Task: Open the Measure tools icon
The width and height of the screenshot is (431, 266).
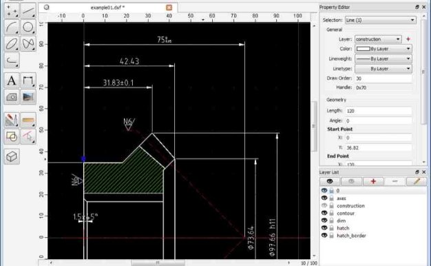Action: (x=28, y=120)
